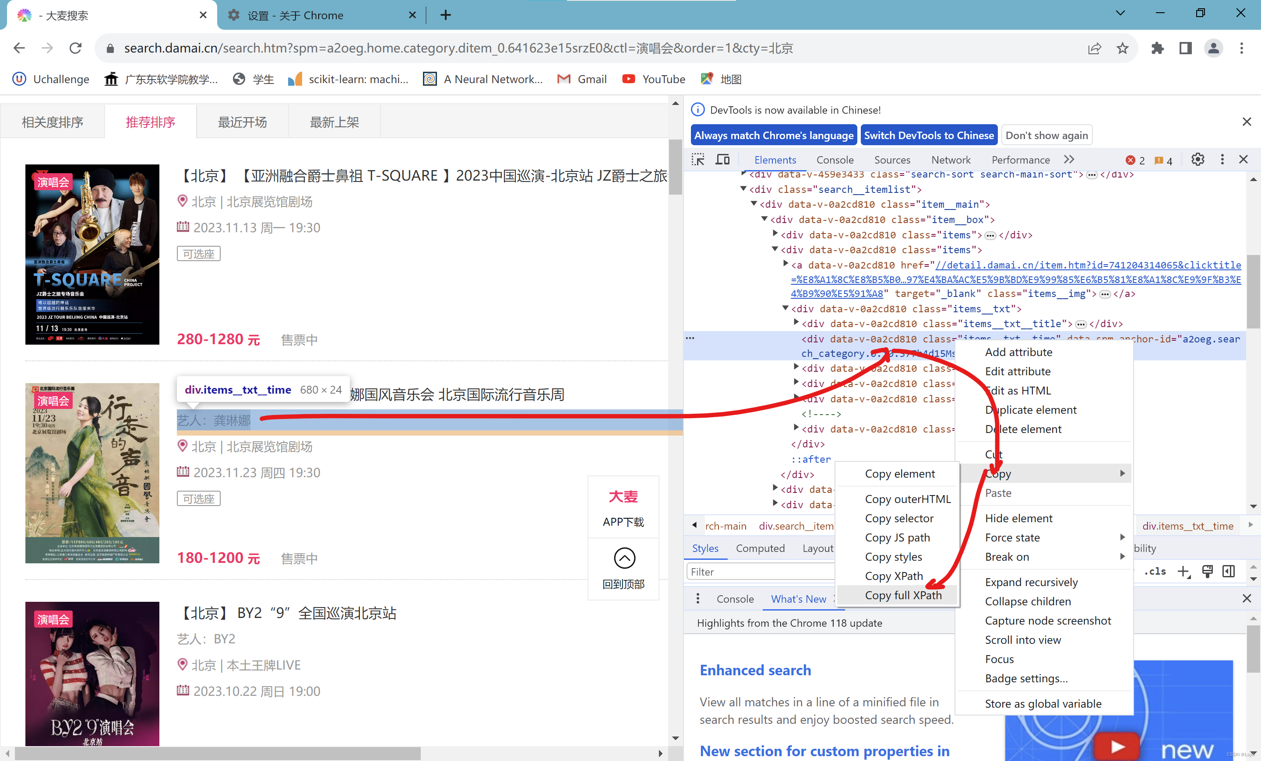Click the bookmark star icon
The width and height of the screenshot is (1261, 761).
click(1122, 48)
